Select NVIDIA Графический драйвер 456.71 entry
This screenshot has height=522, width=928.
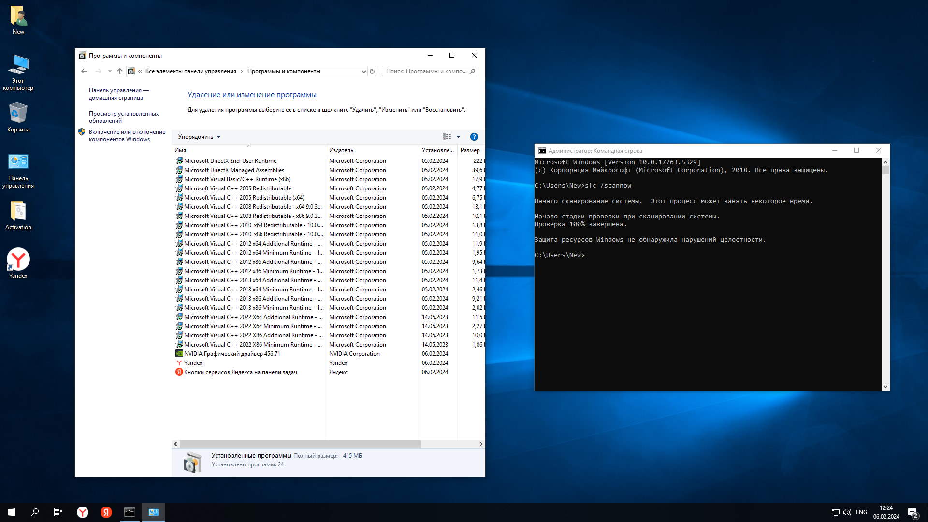click(x=232, y=354)
